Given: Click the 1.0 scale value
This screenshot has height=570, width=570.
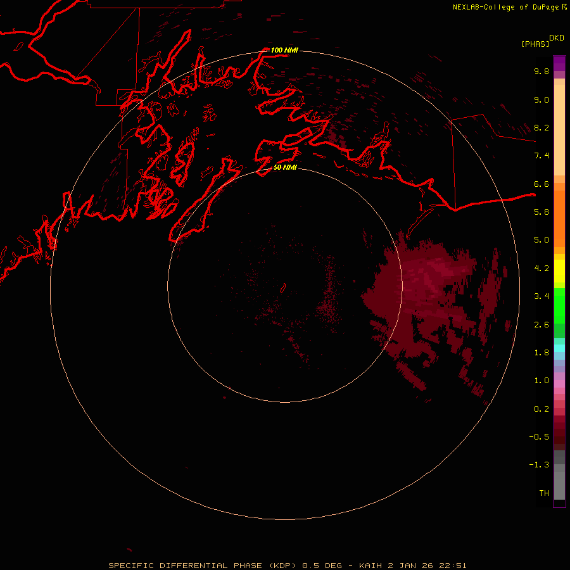Looking at the screenshot, I should (x=541, y=381).
